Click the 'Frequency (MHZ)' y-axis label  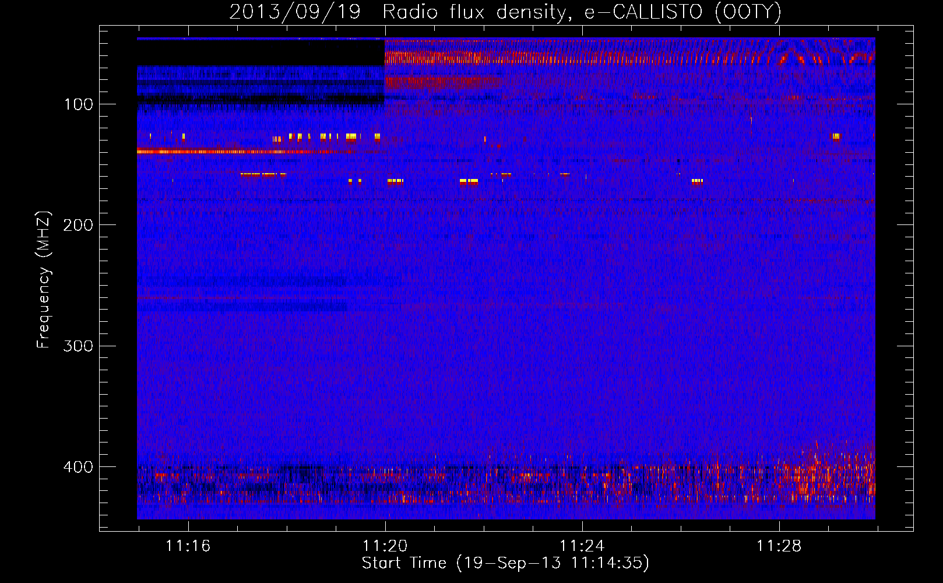coord(44,280)
